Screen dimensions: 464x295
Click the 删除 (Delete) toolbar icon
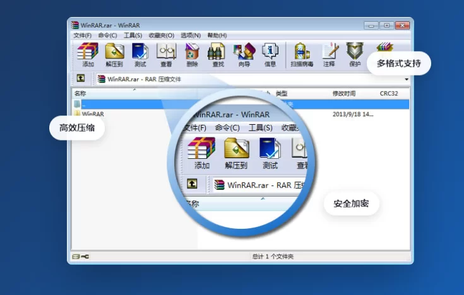click(x=192, y=54)
